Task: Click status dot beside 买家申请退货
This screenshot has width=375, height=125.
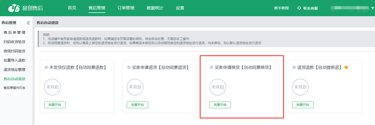Action: pyautogui.click(x=129, y=68)
